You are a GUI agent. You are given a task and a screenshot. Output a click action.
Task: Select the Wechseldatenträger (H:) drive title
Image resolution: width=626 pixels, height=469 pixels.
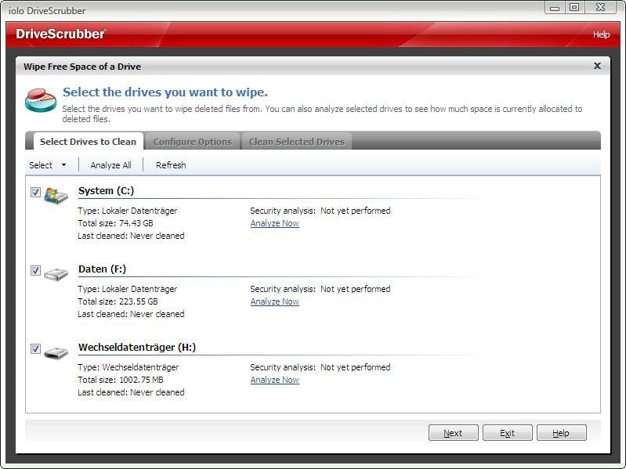137,348
